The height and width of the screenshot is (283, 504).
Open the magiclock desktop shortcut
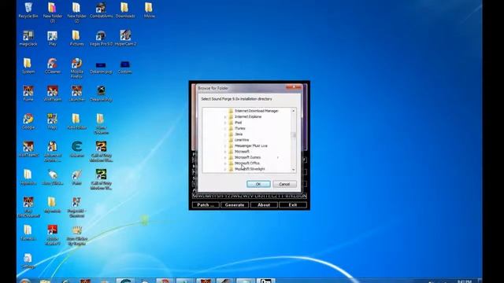coord(28,39)
